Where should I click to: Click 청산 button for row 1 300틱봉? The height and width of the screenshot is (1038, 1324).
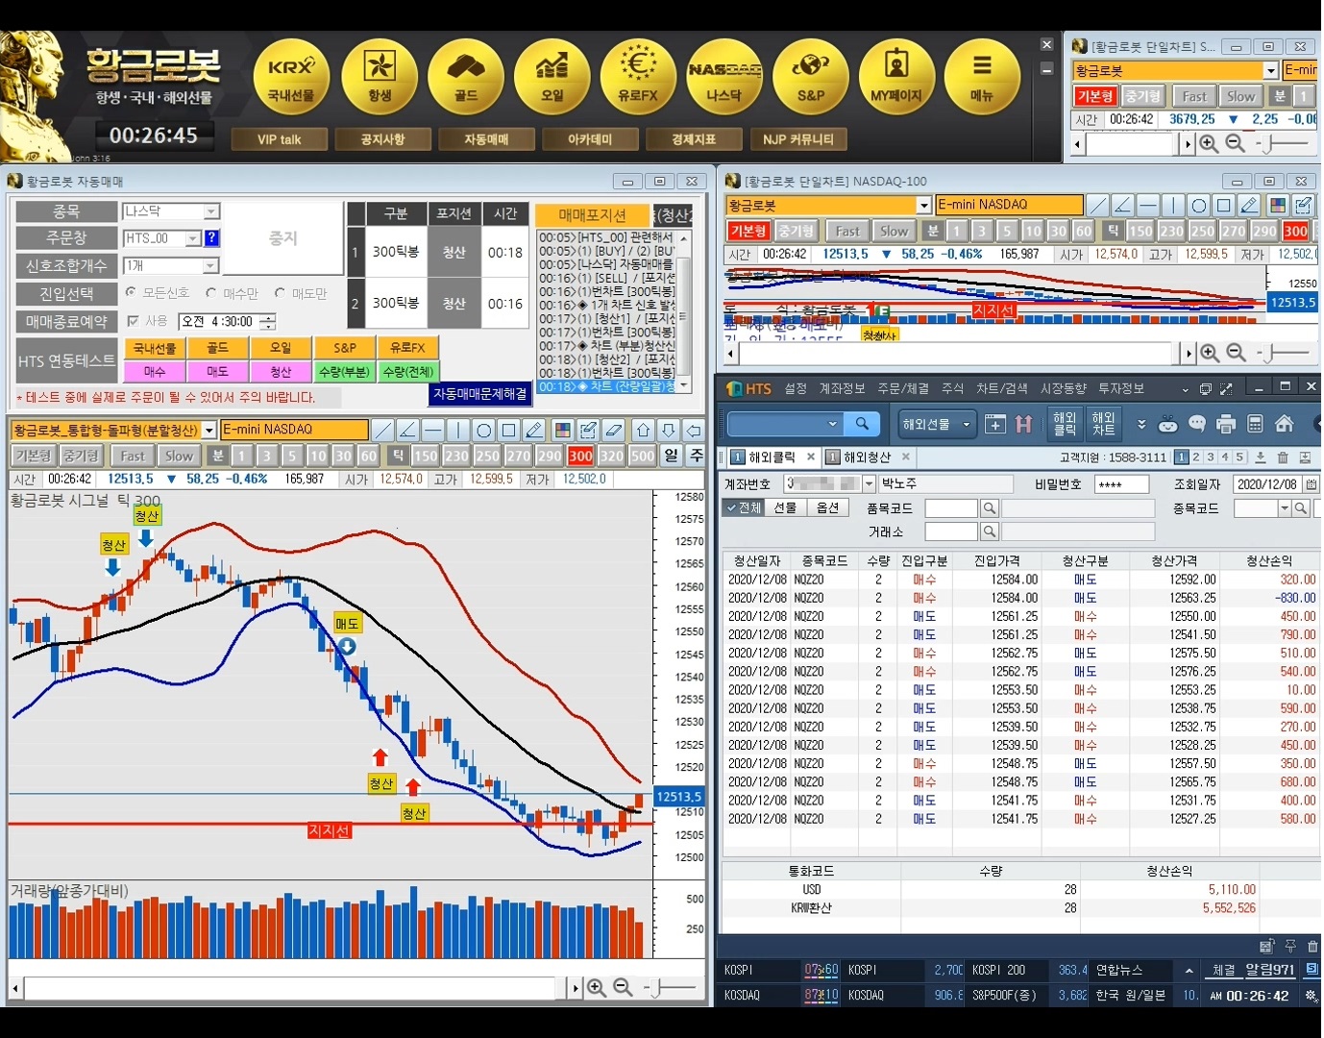click(454, 253)
